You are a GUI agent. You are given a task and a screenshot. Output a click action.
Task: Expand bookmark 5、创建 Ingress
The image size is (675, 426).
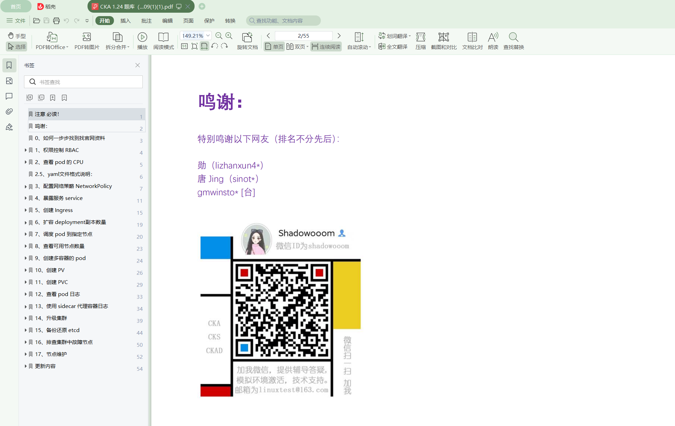point(26,210)
